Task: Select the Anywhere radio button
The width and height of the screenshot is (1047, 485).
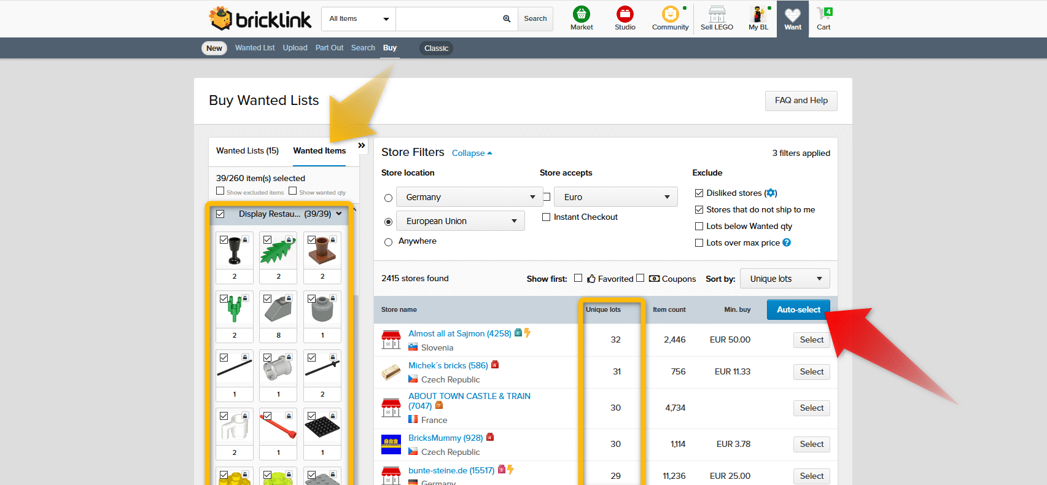Action: (388, 242)
